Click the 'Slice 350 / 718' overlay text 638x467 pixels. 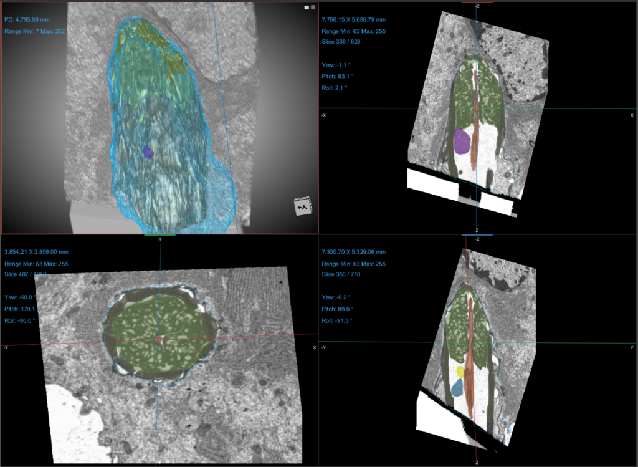point(341,274)
